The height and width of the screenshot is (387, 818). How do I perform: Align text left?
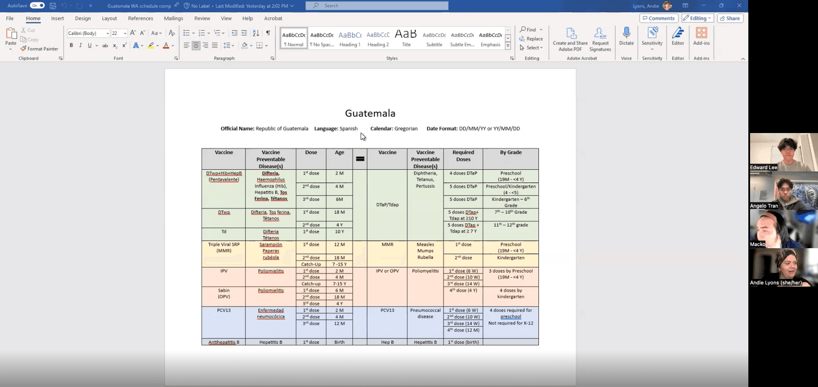point(186,46)
